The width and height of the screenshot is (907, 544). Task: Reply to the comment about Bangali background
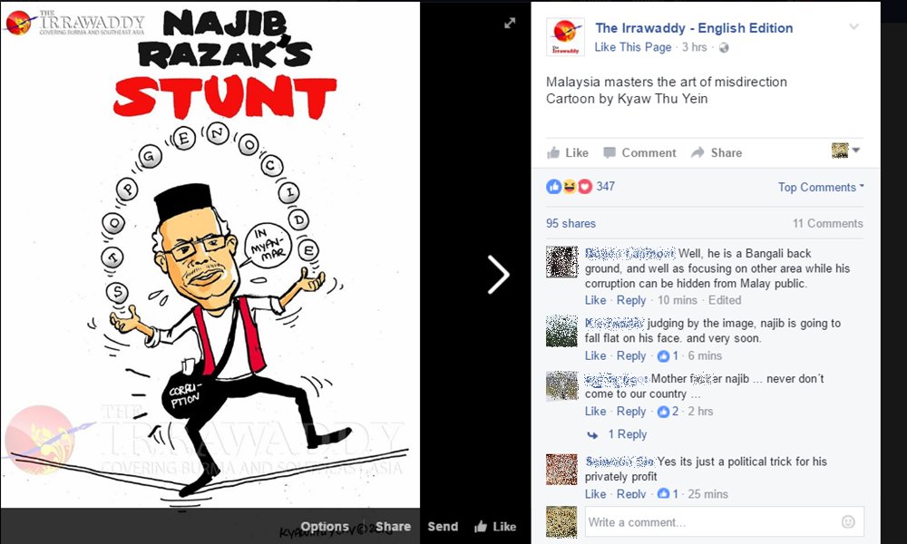point(630,300)
